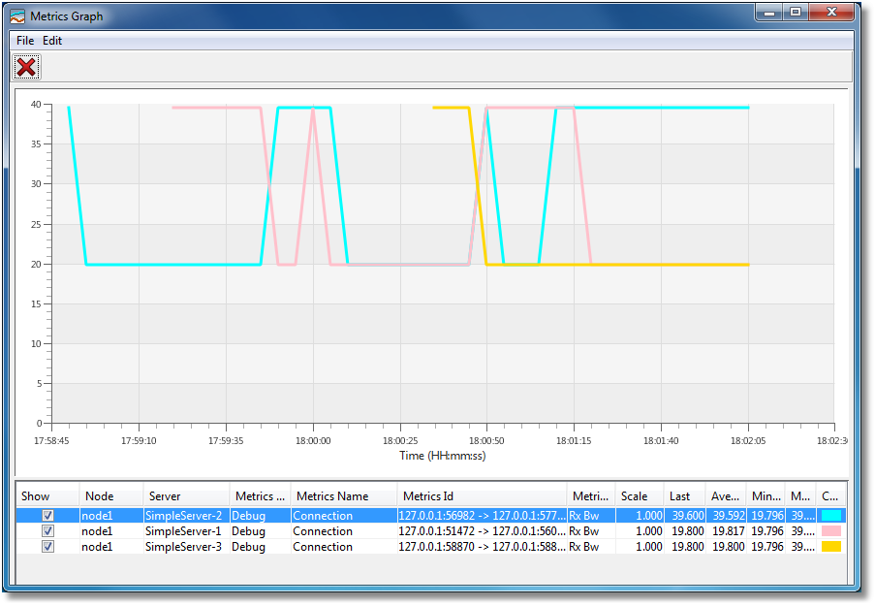Minimize the Metrics Graph window
Image resolution: width=875 pixels, height=606 pixels.
tap(770, 14)
